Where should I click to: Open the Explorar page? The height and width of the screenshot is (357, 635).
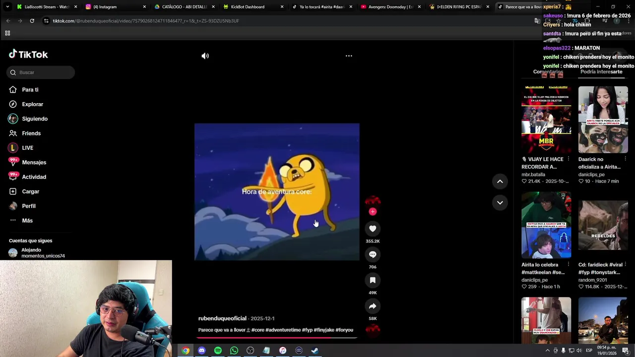coord(32,104)
